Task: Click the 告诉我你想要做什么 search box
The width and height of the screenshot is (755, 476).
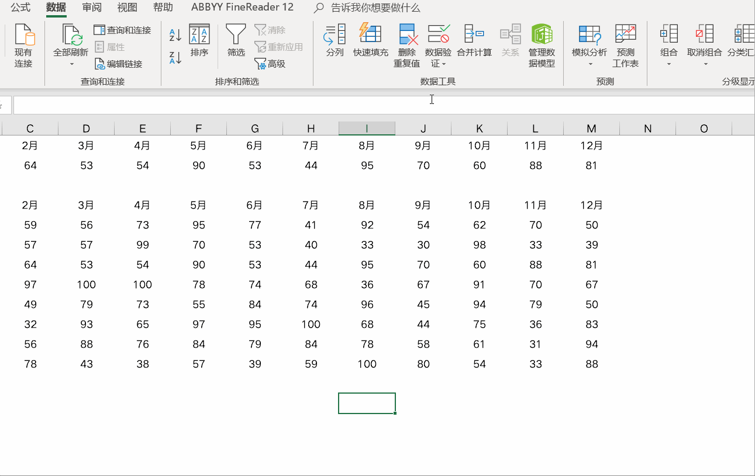Action: pos(375,8)
